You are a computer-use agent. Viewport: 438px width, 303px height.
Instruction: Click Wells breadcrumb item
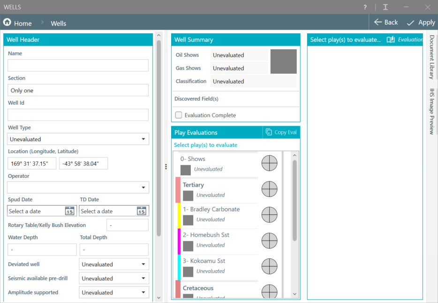tap(58, 23)
